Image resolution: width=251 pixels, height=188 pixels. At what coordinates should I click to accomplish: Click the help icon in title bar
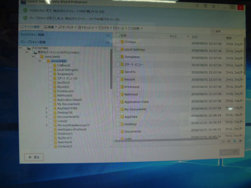[x=205, y=6]
